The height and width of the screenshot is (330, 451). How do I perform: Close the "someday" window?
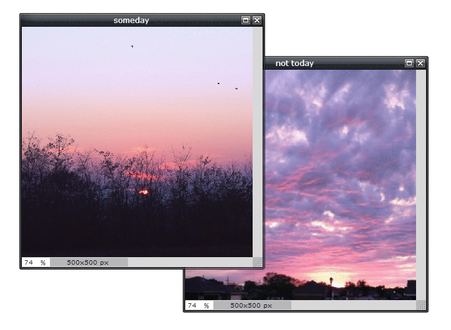pyautogui.click(x=257, y=20)
